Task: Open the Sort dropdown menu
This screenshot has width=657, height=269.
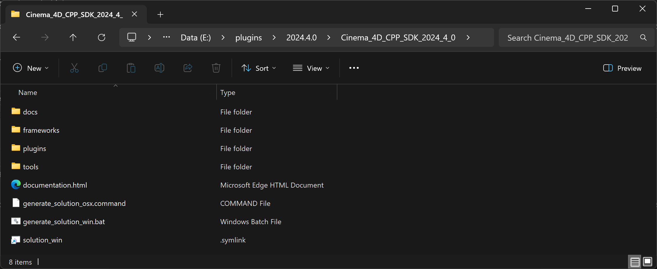Action: tap(259, 68)
